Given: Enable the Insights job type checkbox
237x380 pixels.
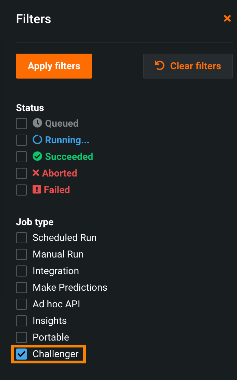Looking at the screenshot, I should (21, 321).
